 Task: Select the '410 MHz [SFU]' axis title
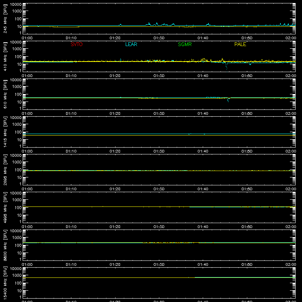[5, 57]
